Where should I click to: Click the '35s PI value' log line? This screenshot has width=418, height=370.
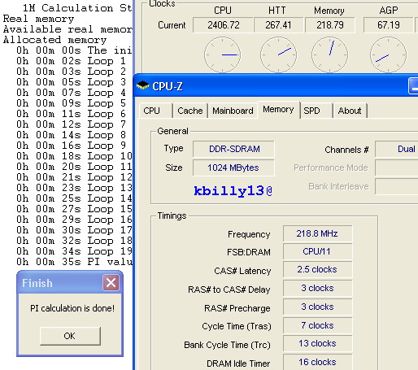pyautogui.click(x=74, y=262)
